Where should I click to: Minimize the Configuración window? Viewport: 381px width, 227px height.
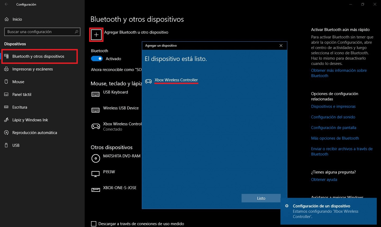(351, 4)
